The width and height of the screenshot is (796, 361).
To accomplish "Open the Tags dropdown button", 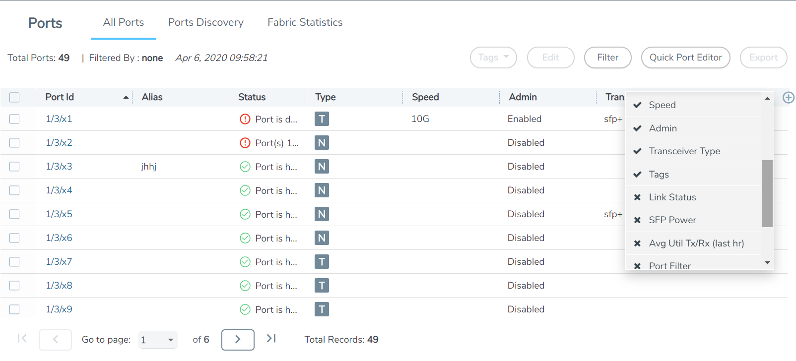I will [x=493, y=58].
